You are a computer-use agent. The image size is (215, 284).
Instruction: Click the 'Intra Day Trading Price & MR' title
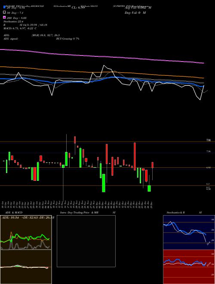(x=79, y=213)
